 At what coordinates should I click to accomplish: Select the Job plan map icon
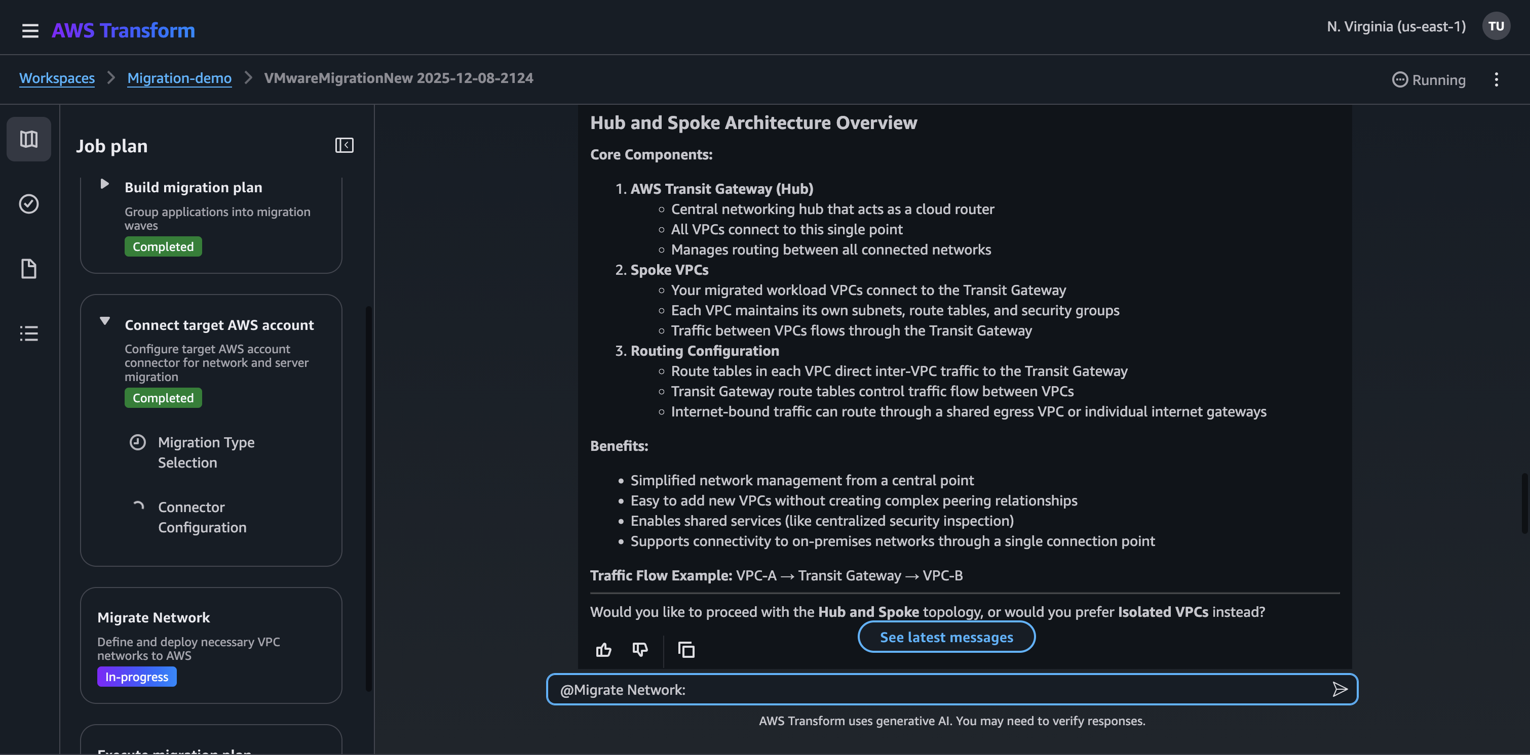tap(28, 139)
